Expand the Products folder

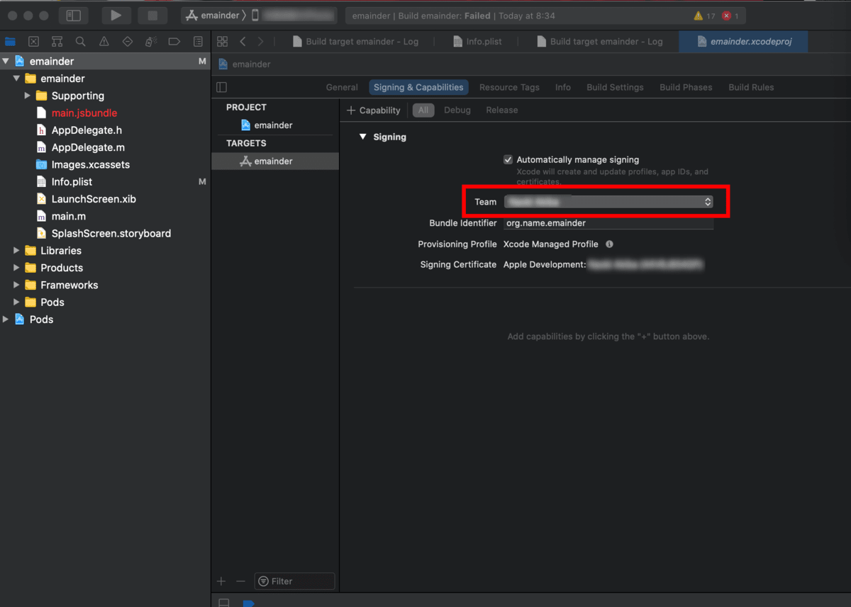[17, 268]
